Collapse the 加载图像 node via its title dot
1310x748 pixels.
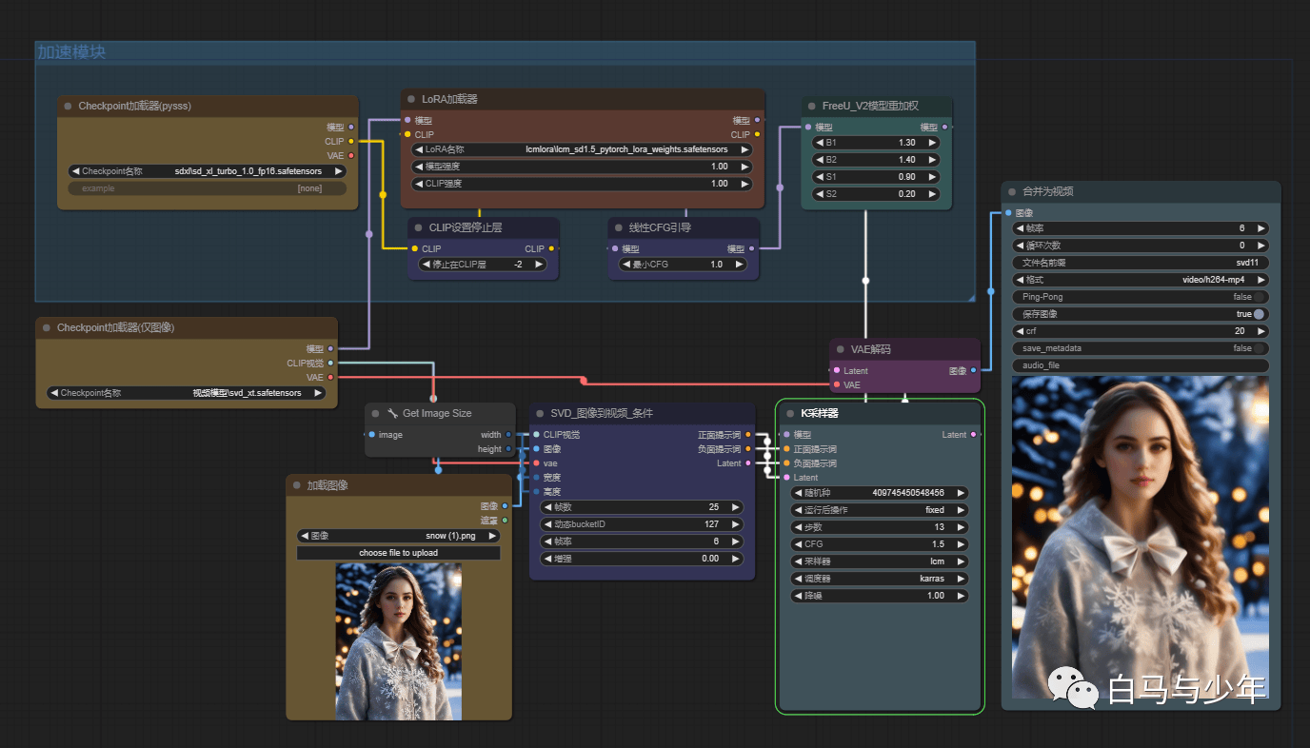[x=296, y=485]
